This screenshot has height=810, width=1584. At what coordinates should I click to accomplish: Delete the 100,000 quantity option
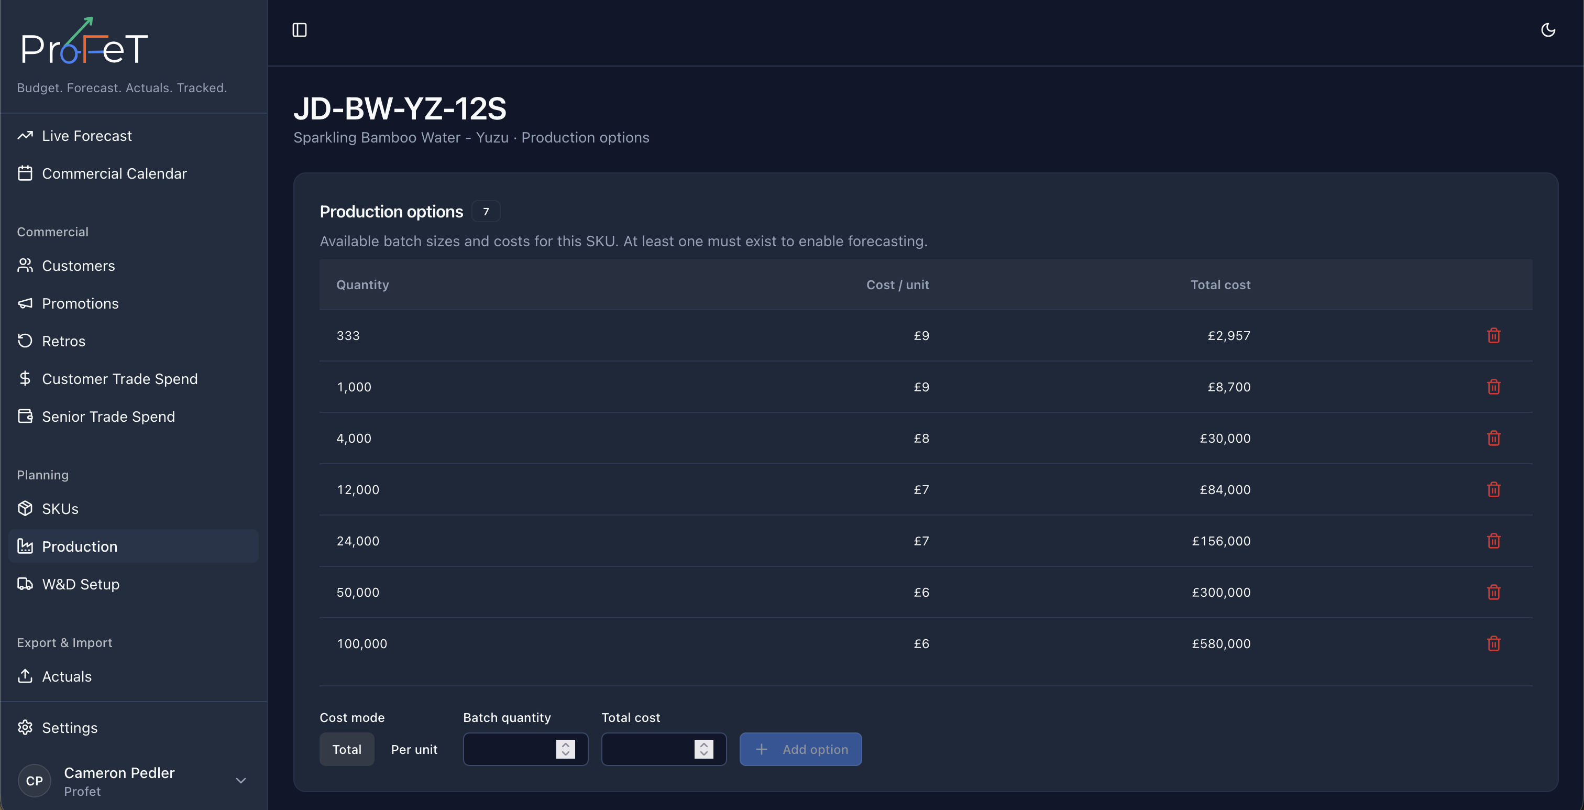1493,643
